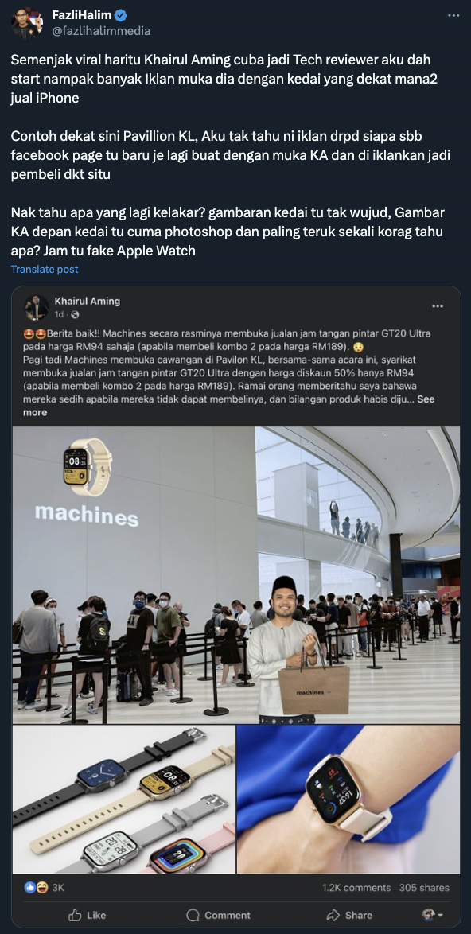Click Khairul Aming's Facebook profile picture
The image size is (471, 934).
[37, 307]
